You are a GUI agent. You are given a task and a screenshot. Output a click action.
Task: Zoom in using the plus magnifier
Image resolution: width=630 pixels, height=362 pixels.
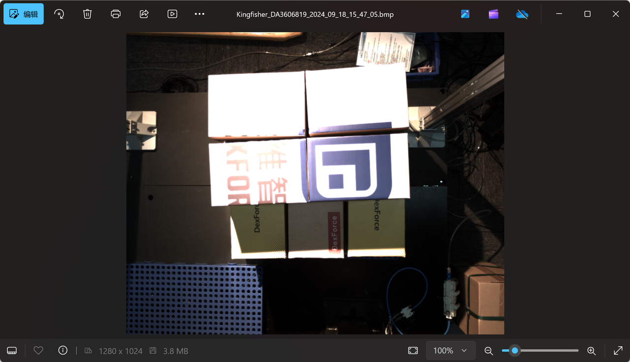591,351
